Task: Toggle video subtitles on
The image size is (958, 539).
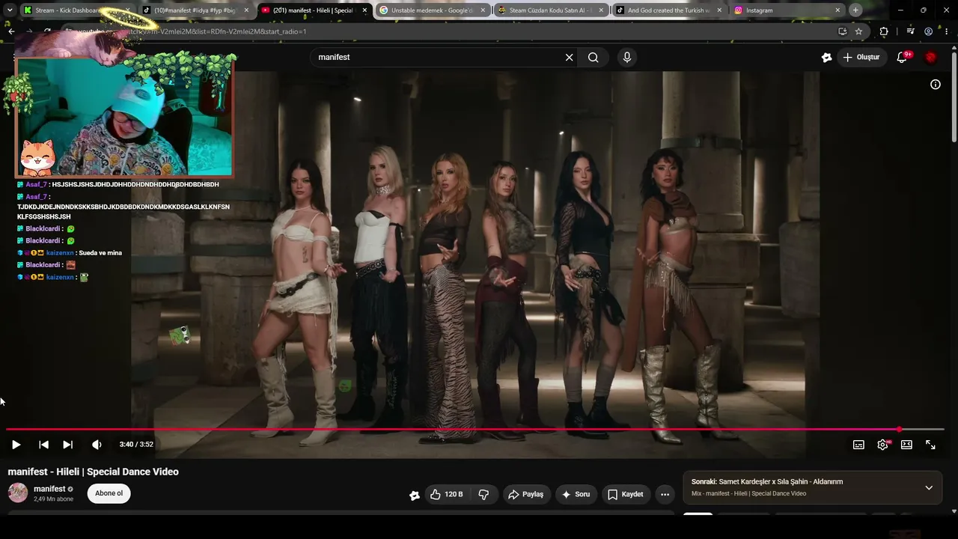Action: 858,445
